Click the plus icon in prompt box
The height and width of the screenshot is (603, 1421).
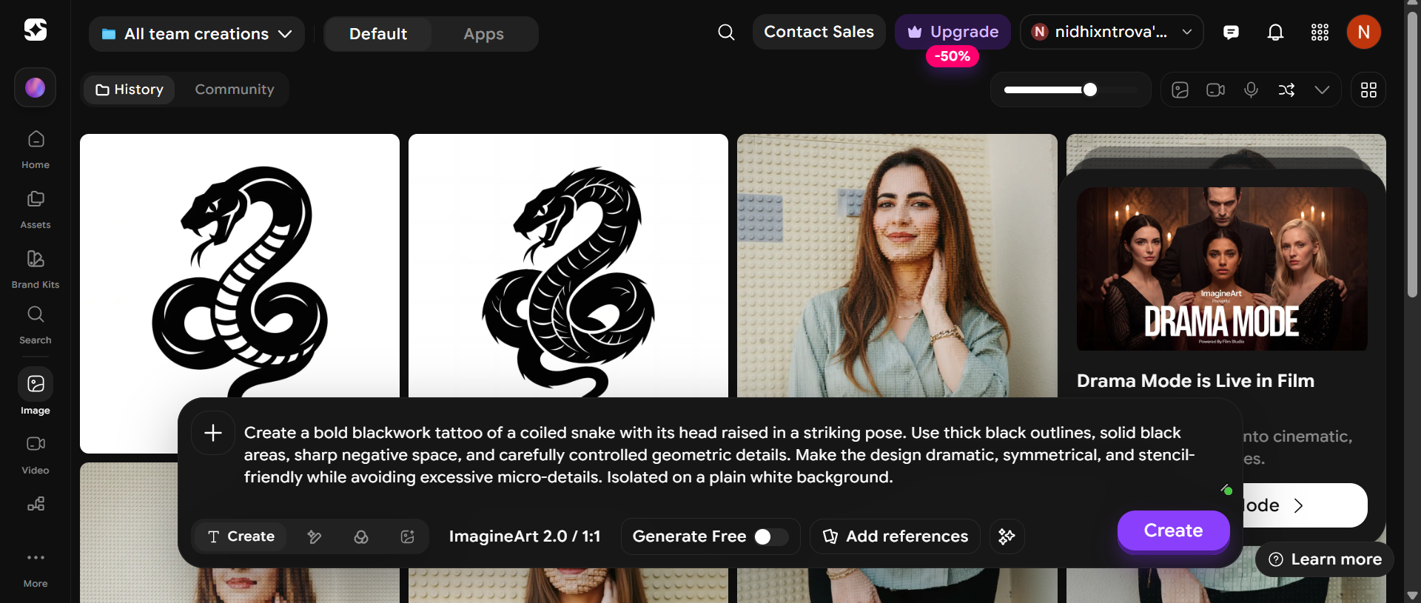pyautogui.click(x=213, y=433)
